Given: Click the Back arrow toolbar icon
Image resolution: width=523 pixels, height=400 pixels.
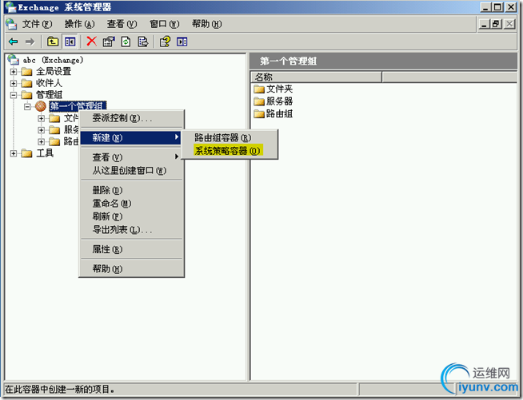Looking at the screenshot, I should [14, 42].
